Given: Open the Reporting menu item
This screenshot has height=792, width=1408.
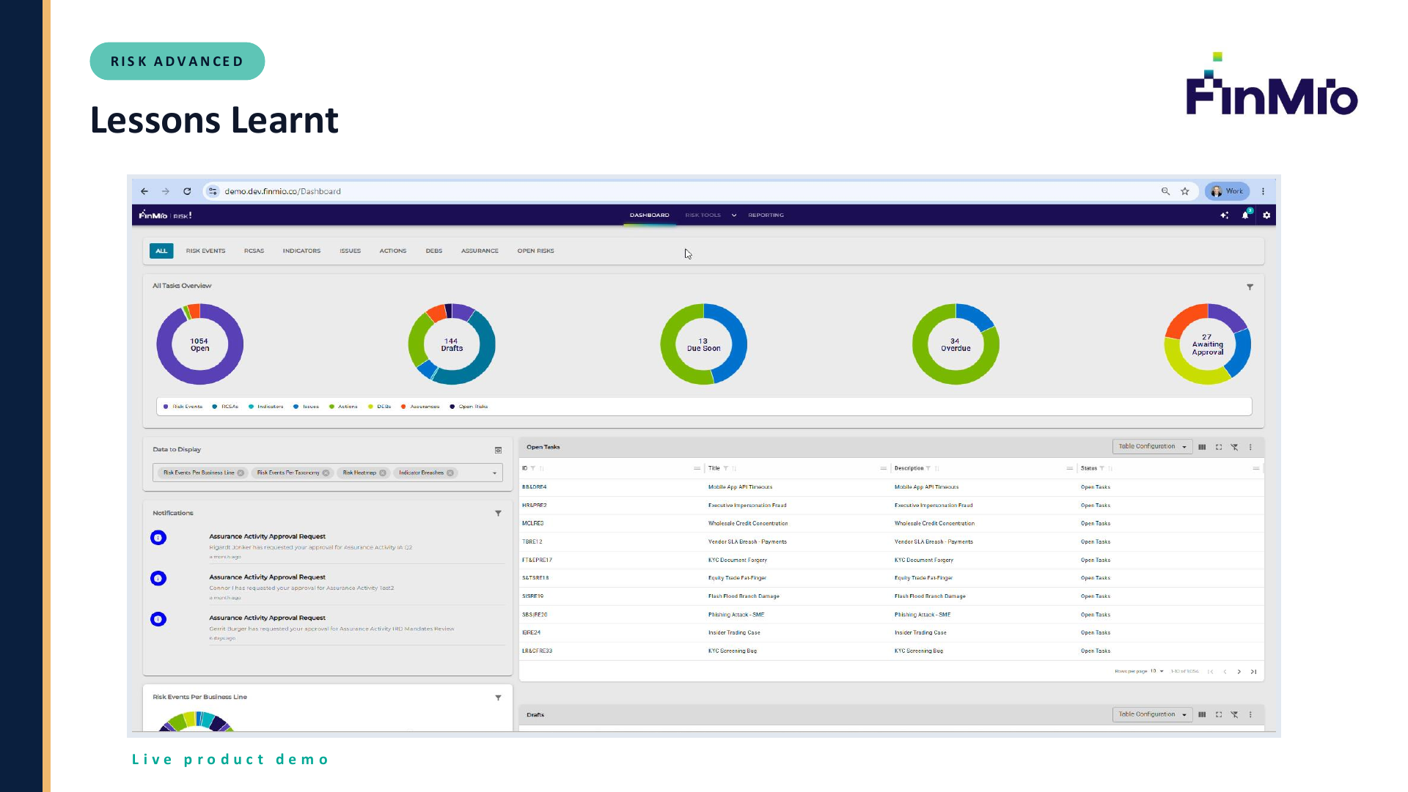Looking at the screenshot, I should pos(766,215).
